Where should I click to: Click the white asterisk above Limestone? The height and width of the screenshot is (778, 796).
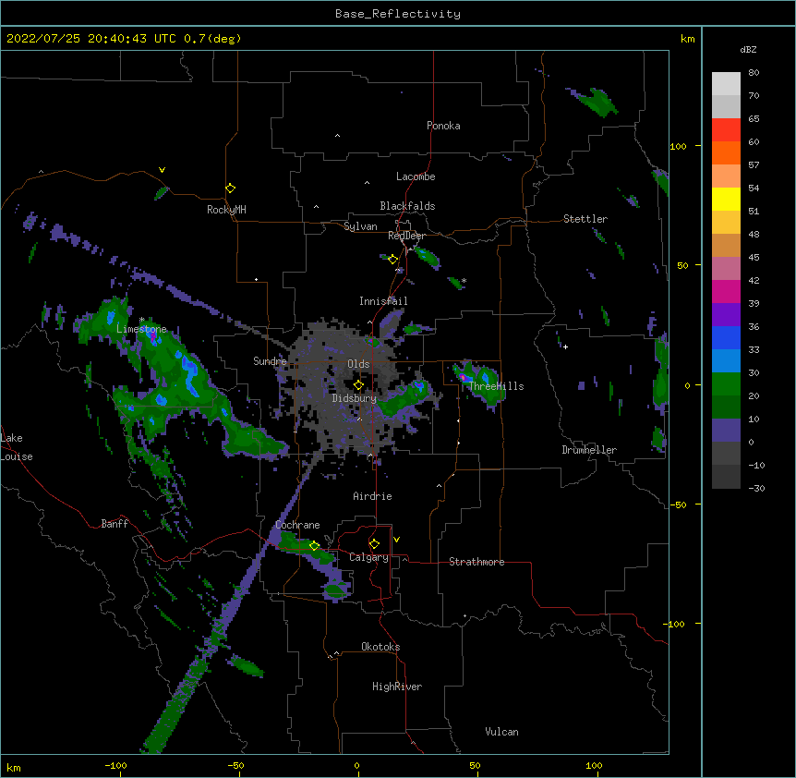142,320
